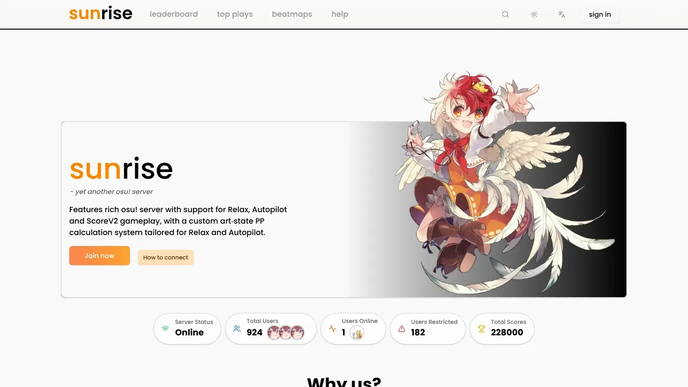Click the sign in button
This screenshot has width=688, height=387.
coord(600,14)
